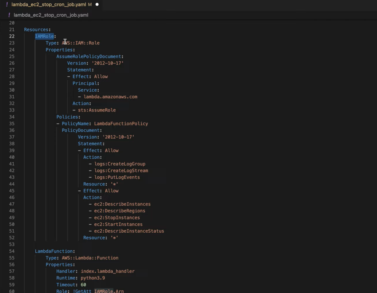Click the YAML icon in the breadcrumb
The image size is (377, 293).
(9, 15)
